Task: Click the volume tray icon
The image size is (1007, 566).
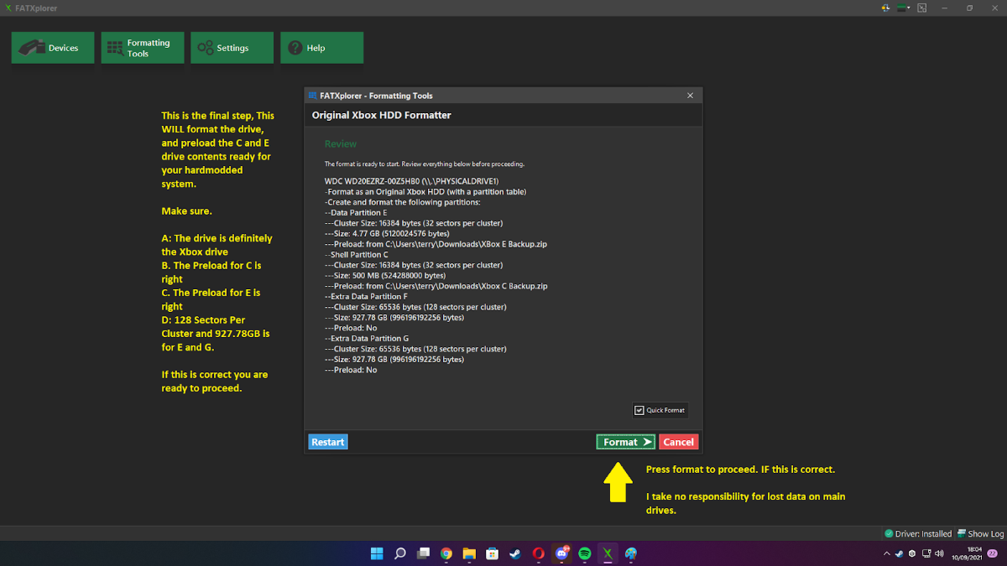Action: [x=938, y=554]
